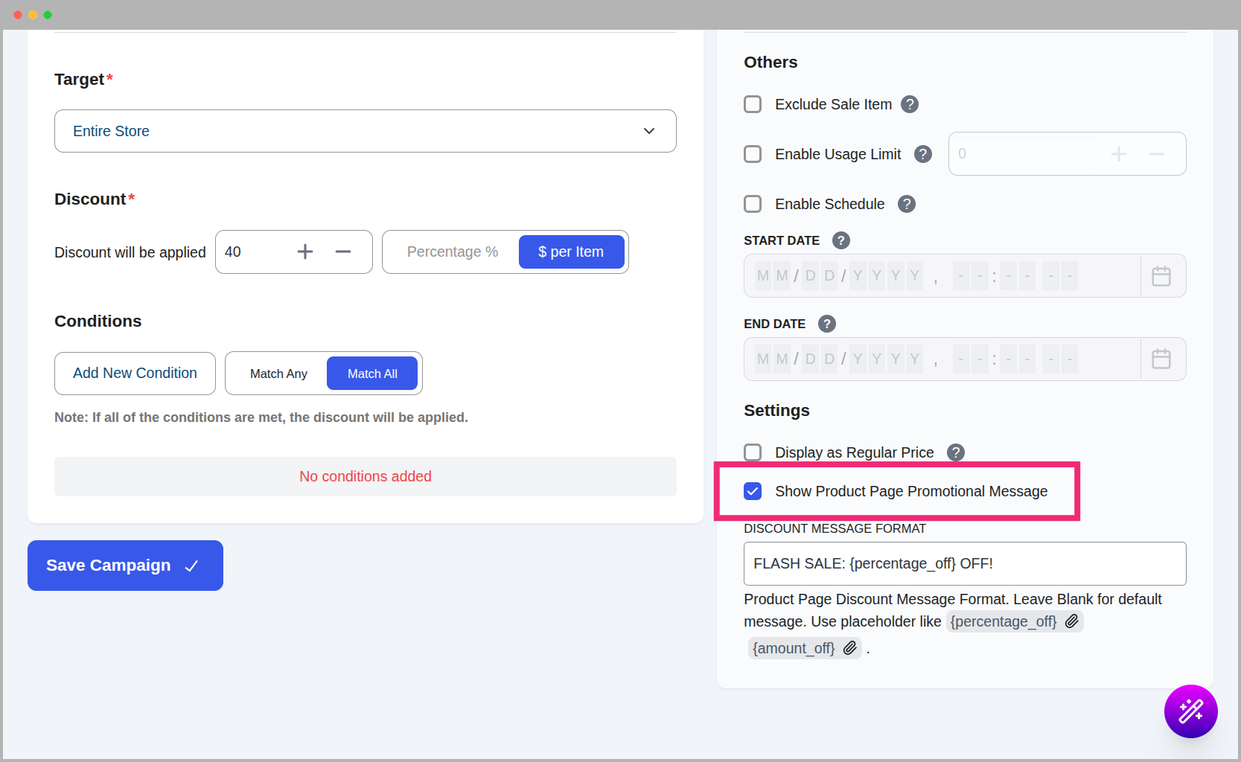Open the End Date calendar picker
This screenshot has height=762, width=1241.
click(x=1161, y=359)
